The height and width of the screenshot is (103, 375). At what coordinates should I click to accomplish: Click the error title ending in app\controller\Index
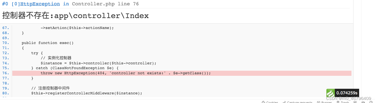76,16
